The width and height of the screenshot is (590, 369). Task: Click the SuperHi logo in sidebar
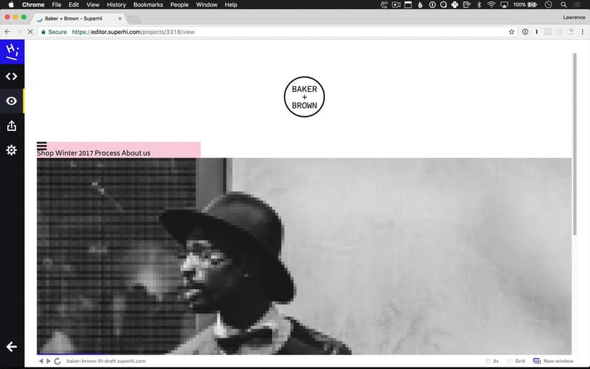pyautogui.click(x=12, y=51)
